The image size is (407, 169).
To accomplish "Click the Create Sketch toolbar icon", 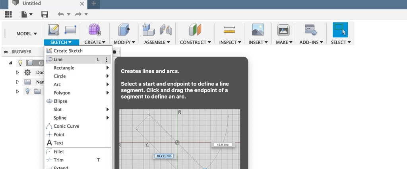I will tap(53, 30).
